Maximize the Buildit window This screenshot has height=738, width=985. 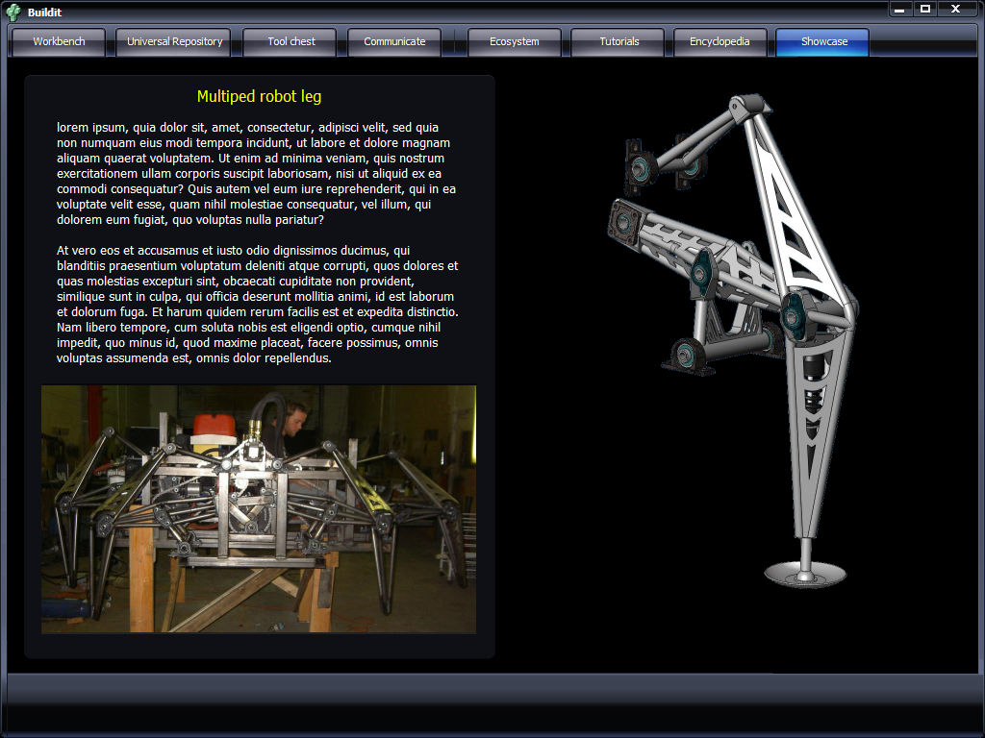click(x=925, y=10)
